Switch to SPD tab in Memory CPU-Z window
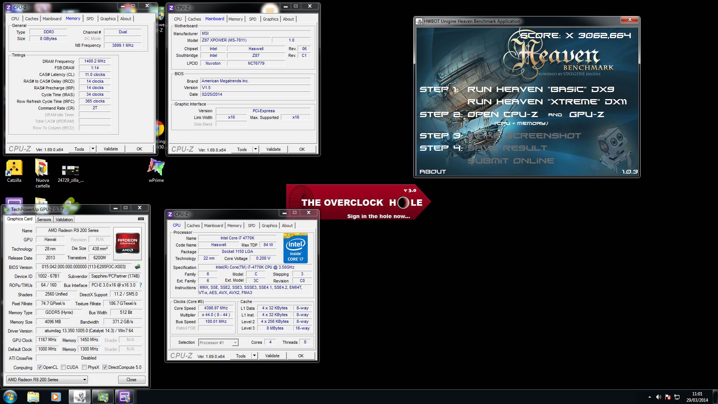Screen dimensions: 718x404 tap(90, 19)
